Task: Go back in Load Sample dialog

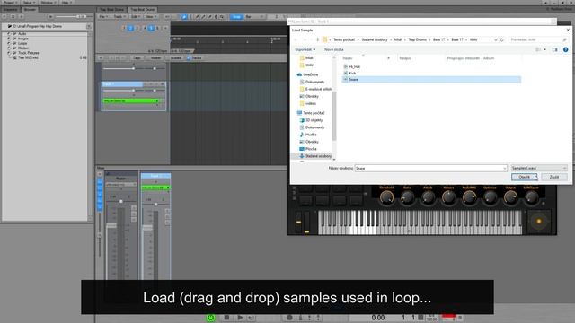Action: (x=296, y=39)
